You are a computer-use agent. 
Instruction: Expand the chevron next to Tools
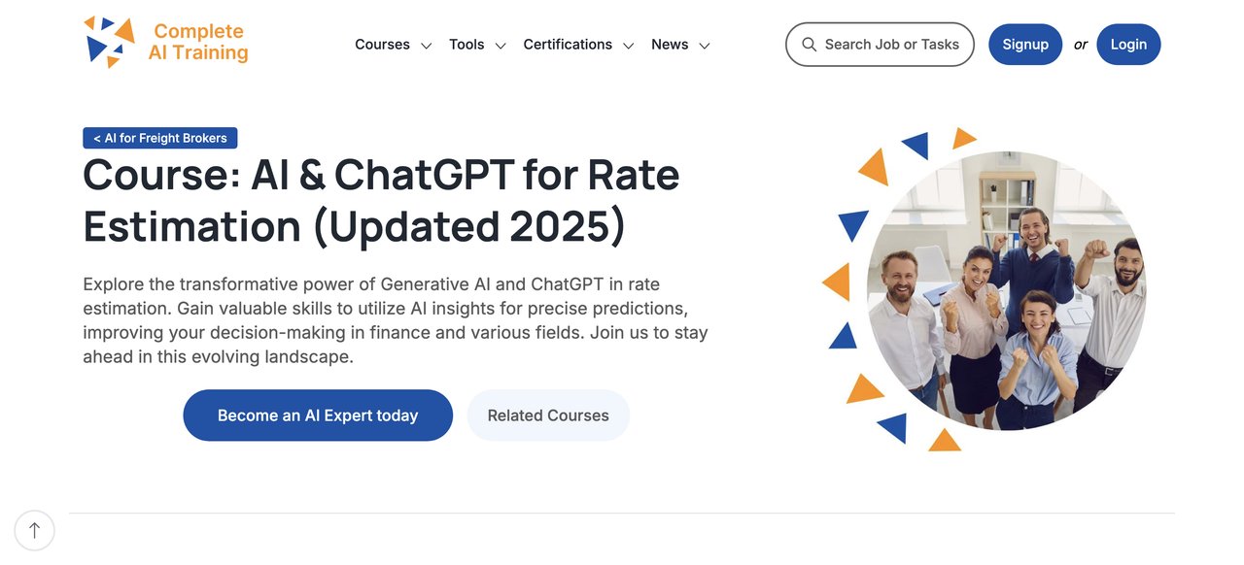[x=501, y=46]
